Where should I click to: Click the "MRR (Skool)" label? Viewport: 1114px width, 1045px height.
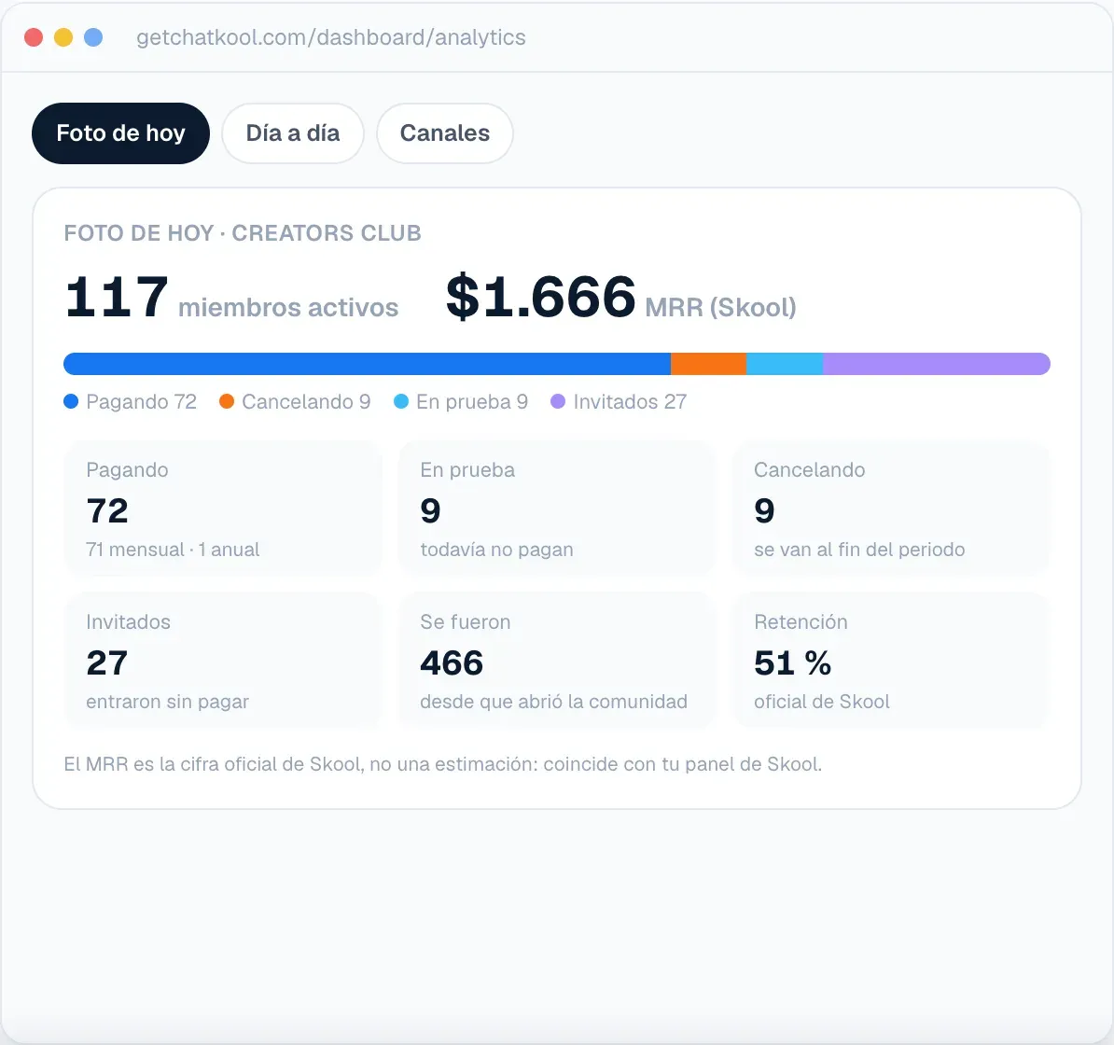point(720,308)
